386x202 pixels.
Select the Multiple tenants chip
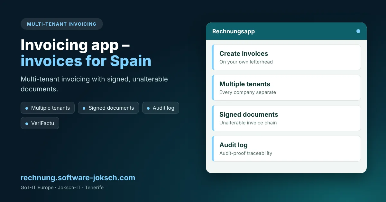point(48,108)
